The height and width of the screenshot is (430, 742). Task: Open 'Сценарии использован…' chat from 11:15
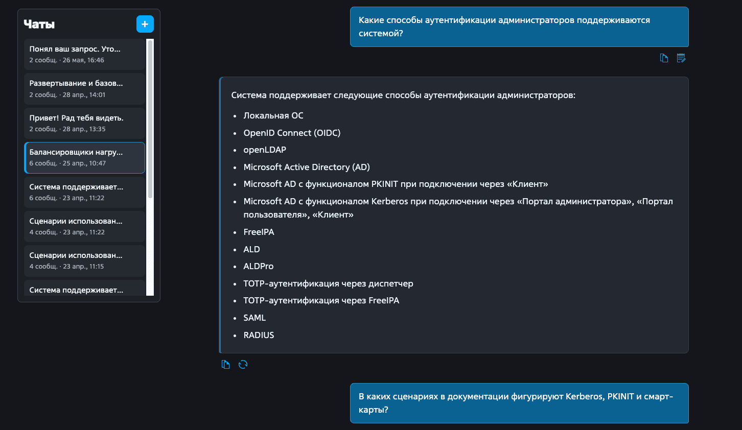click(84, 260)
